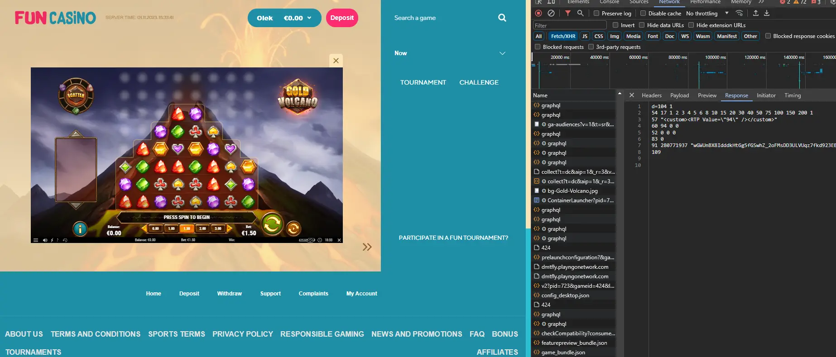
Task: Expand more DevTools tabs chevron
Action: pyautogui.click(x=761, y=2)
